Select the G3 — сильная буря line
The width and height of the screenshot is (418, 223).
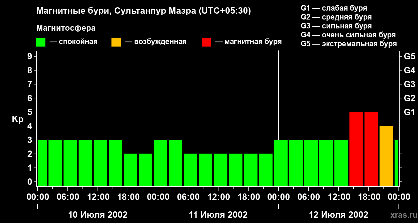pyautogui.click(x=336, y=26)
